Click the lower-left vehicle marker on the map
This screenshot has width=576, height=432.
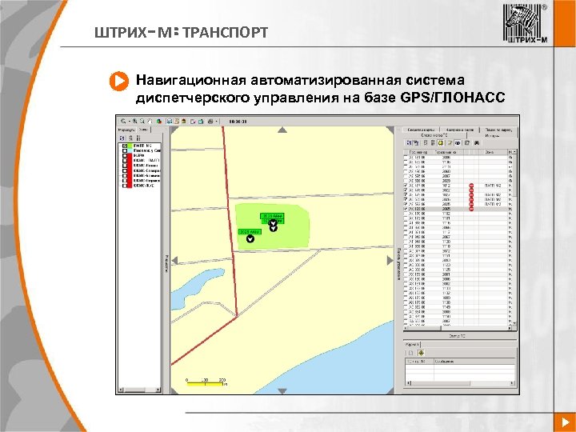tap(250, 238)
